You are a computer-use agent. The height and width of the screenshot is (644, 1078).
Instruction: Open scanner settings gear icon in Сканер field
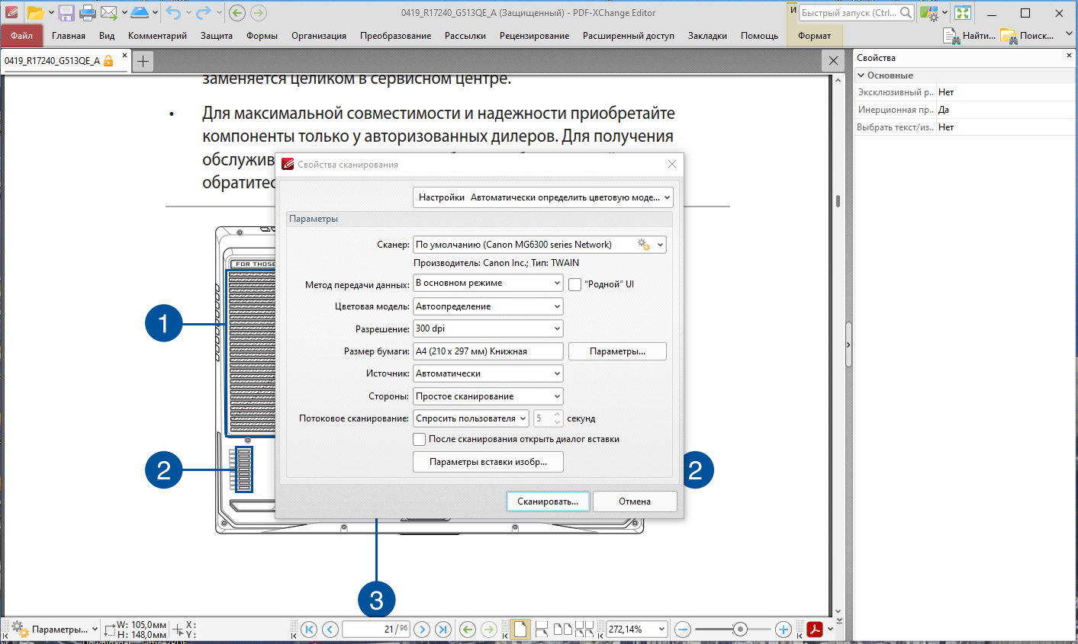point(644,245)
